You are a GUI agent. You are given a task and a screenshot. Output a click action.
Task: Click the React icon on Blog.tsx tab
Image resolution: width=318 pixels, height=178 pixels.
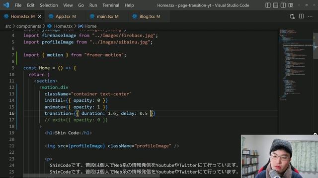coord(135,16)
